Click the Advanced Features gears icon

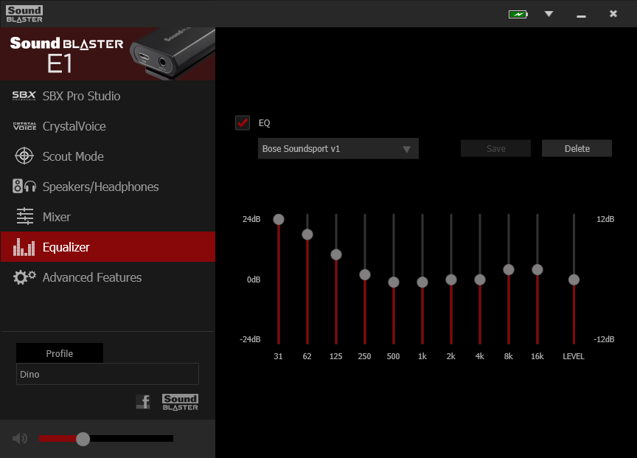pyautogui.click(x=24, y=277)
